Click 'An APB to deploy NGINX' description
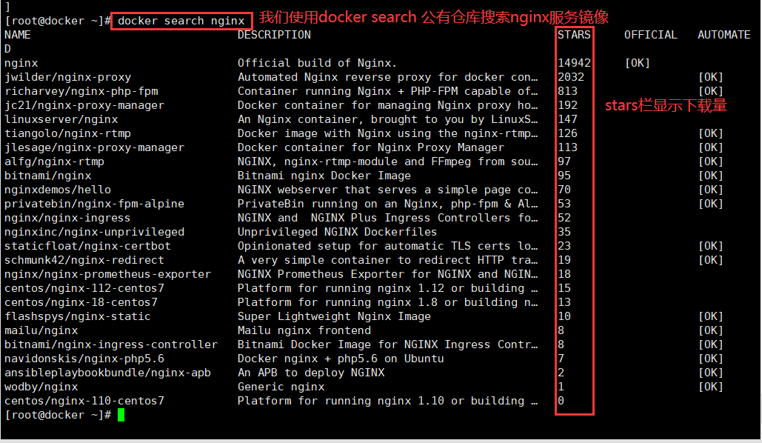This screenshot has height=443, width=762. [x=310, y=373]
